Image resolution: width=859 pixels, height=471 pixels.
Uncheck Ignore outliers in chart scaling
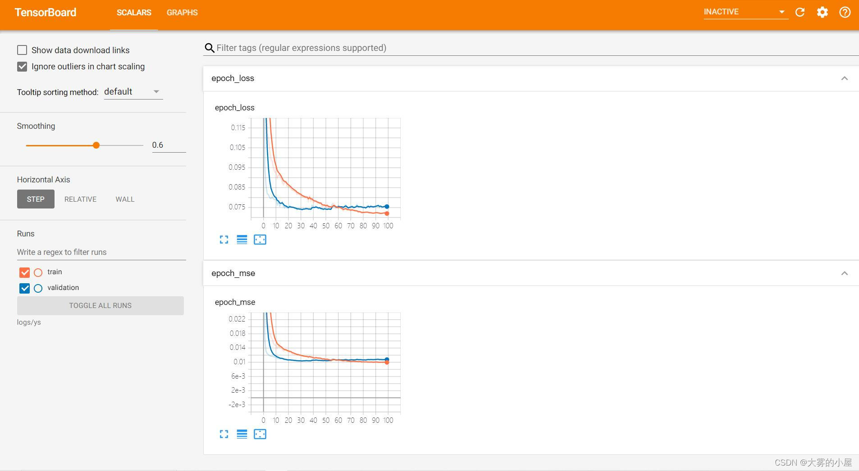pyautogui.click(x=22, y=67)
